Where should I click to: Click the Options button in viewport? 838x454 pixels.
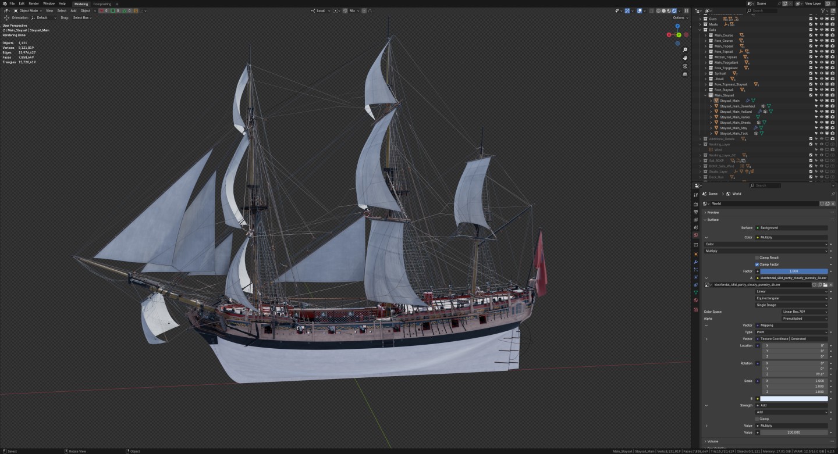coord(680,17)
